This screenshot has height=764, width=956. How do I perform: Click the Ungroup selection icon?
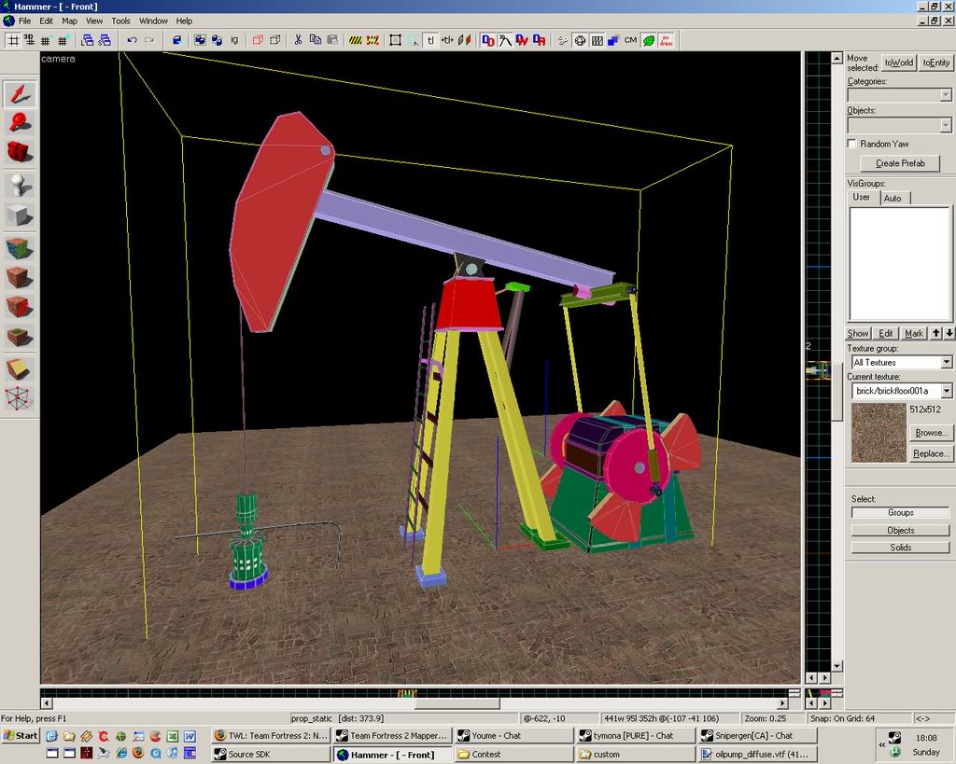[217, 41]
